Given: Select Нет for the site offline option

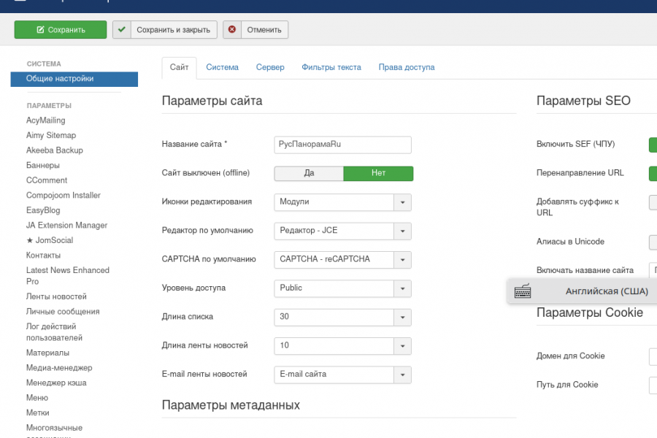Looking at the screenshot, I should 378,173.
